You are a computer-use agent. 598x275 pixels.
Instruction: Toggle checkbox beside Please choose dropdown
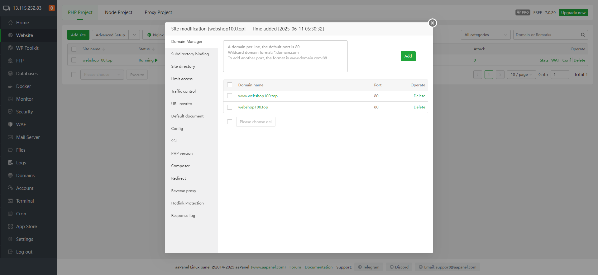click(x=74, y=75)
